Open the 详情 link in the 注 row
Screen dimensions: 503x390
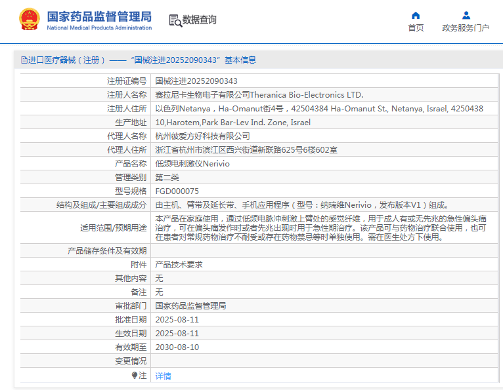click(x=163, y=376)
